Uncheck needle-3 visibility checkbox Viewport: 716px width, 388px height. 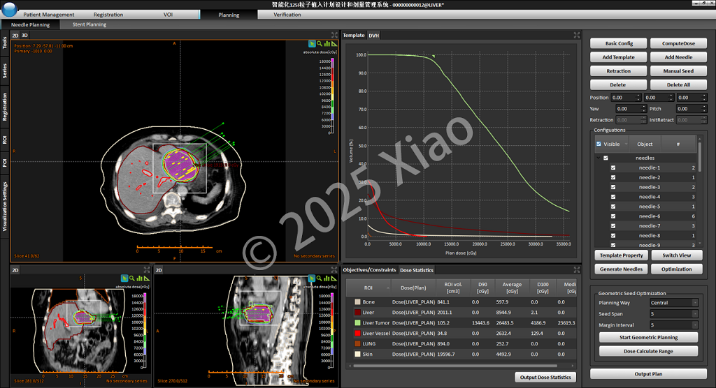(x=613, y=188)
